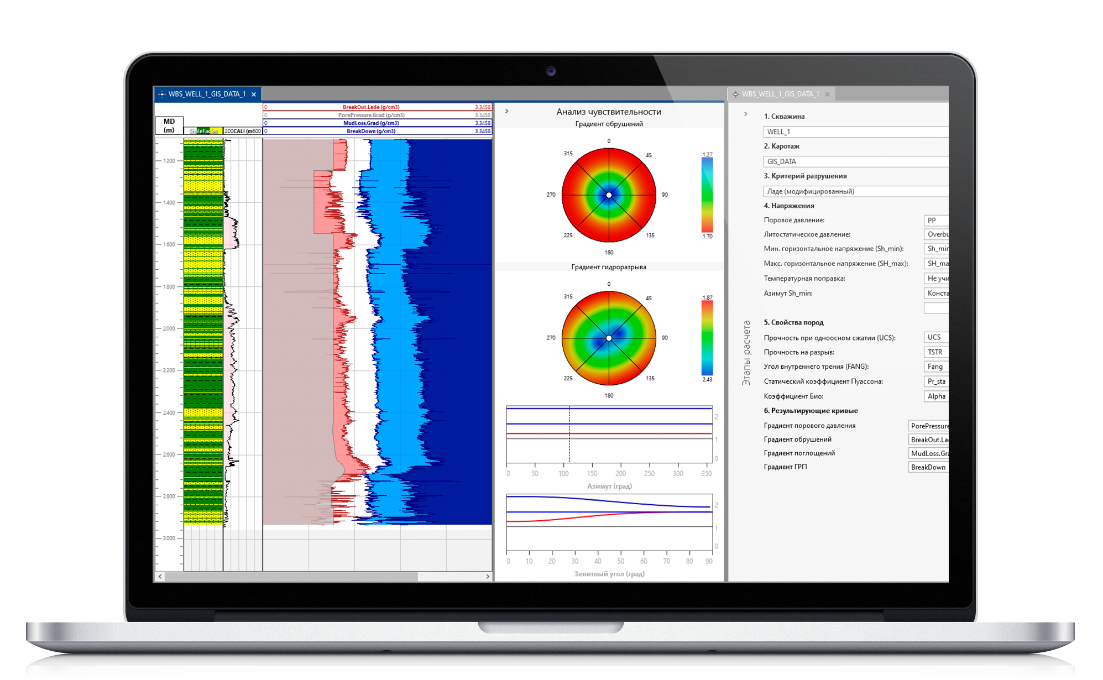Screen dimensions: 1103x680
Task: Select the MudLoss.Grad (g/cm3) curve header
Action: (377, 123)
